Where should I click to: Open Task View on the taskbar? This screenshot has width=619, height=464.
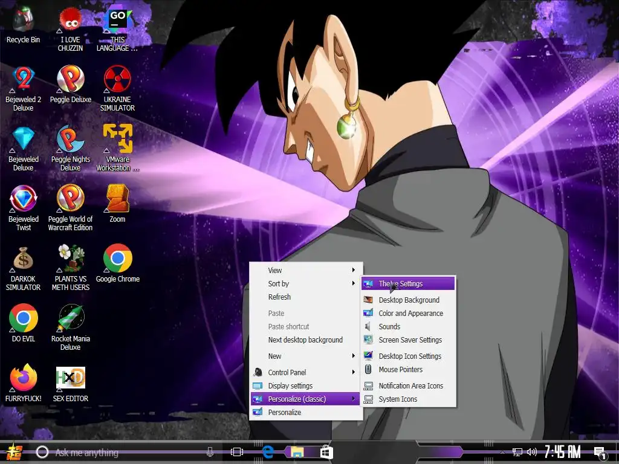tap(236, 452)
